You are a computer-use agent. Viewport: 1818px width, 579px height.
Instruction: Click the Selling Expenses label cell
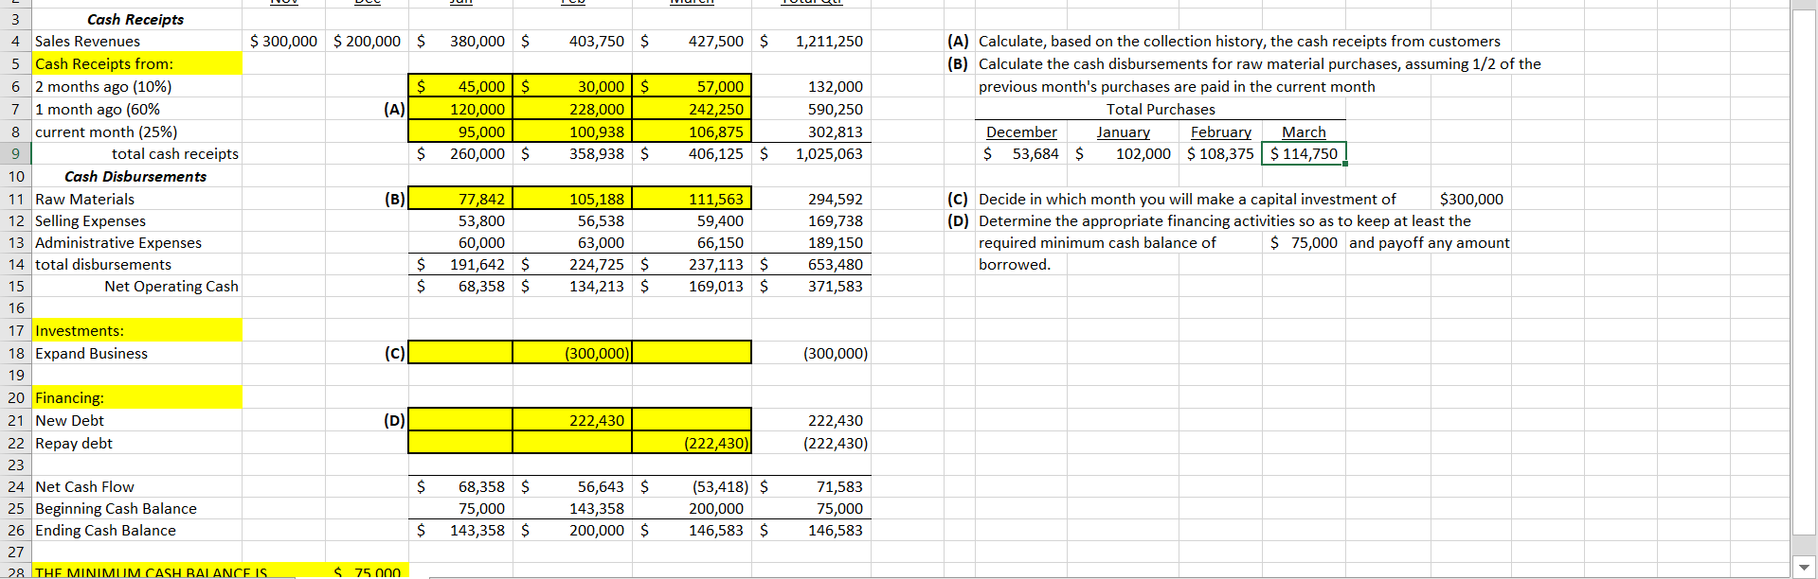pyautogui.click(x=136, y=220)
